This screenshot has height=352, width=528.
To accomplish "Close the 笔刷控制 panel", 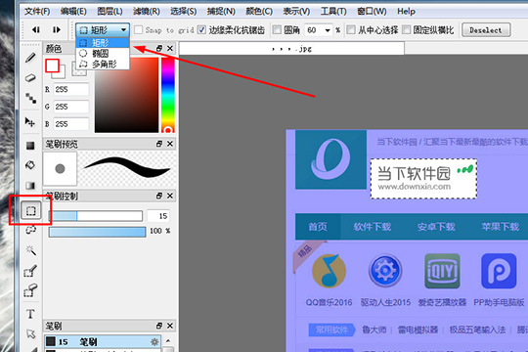I will coord(170,196).
